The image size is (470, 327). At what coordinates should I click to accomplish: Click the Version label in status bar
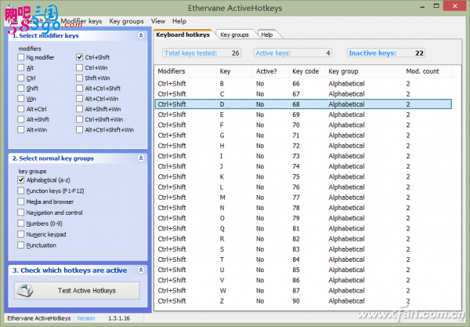click(x=85, y=318)
